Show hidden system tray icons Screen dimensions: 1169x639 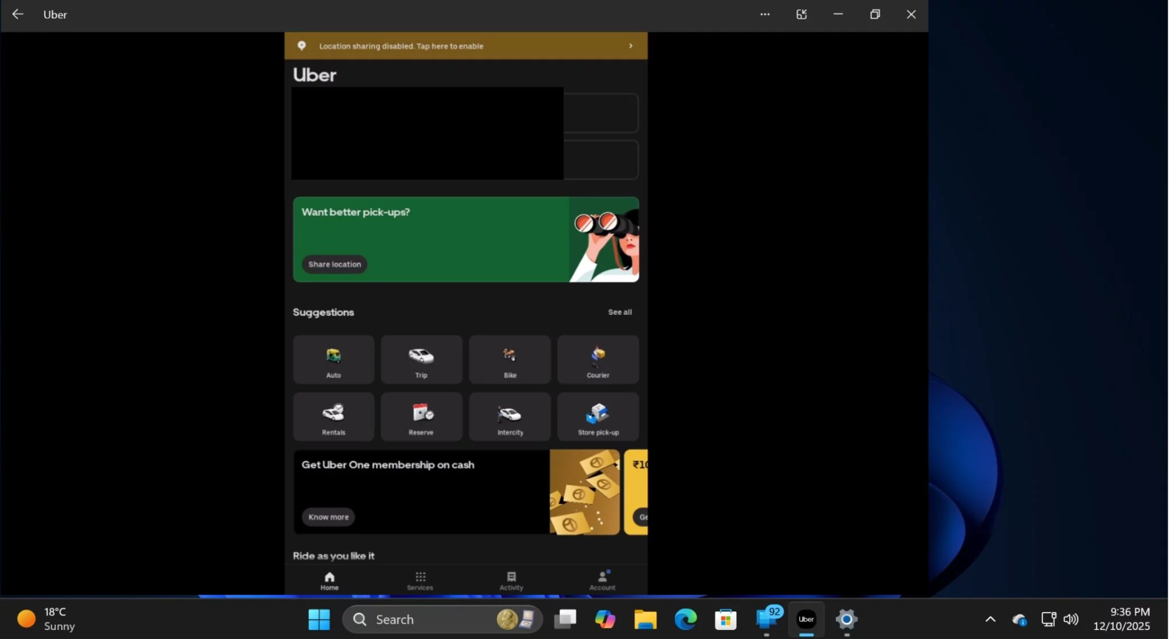(x=990, y=619)
